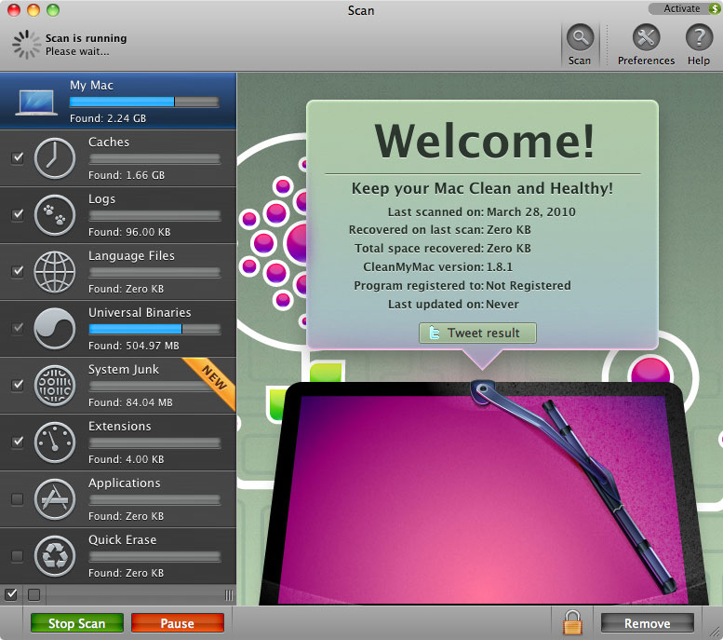The image size is (723, 640).
Task: Click the padlock icon near Remove
Action: 572,622
